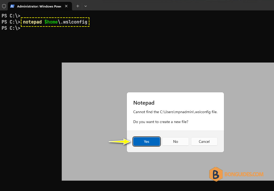The height and width of the screenshot is (191, 274).
Task: Click the PowerShell icon on the tab
Action: point(12,6)
